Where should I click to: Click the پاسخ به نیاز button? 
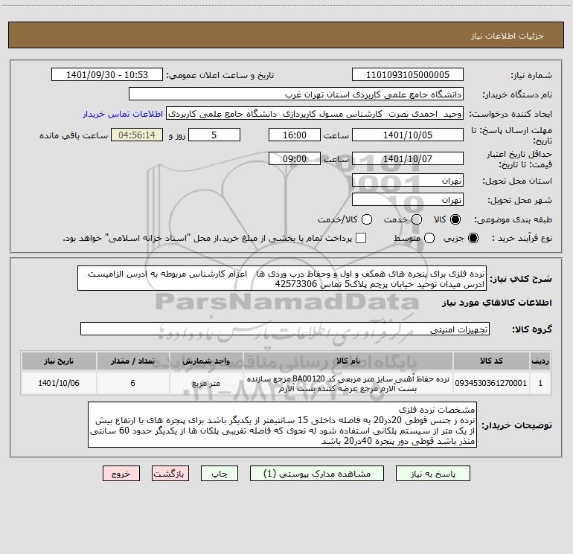click(x=433, y=474)
